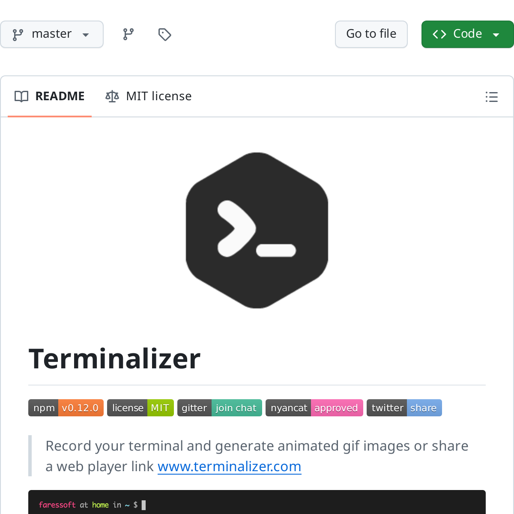Screen dimensions: 514x514
Task: Switch to the README tab
Action: [50, 96]
